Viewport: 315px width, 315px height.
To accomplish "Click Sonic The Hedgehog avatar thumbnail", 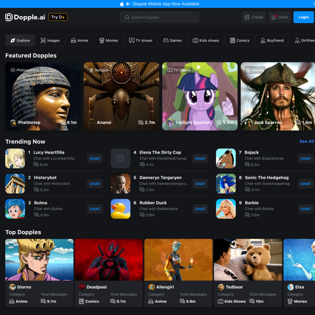I will (226, 184).
